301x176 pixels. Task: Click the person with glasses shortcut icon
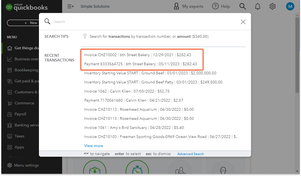223,168
